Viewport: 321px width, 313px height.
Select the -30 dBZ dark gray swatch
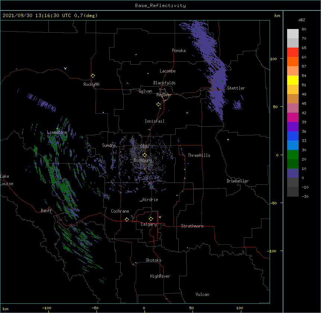click(x=293, y=192)
